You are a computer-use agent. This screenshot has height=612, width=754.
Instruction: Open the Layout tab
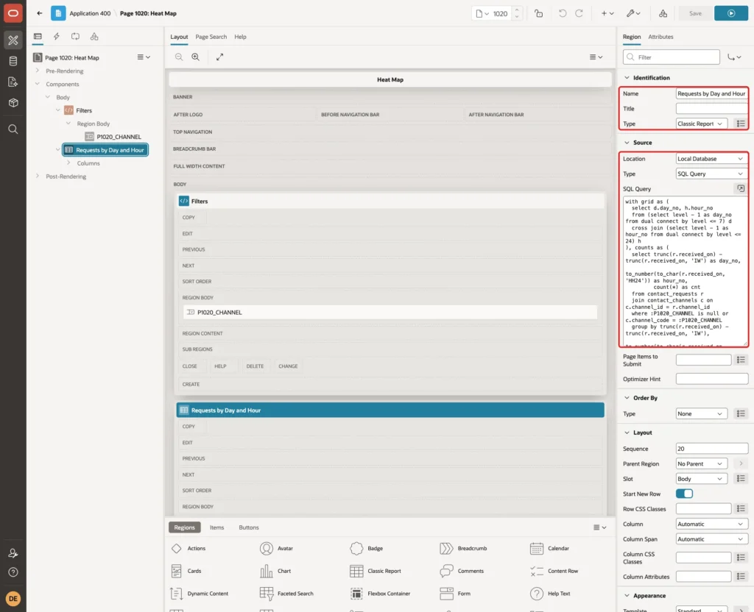[179, 37]
